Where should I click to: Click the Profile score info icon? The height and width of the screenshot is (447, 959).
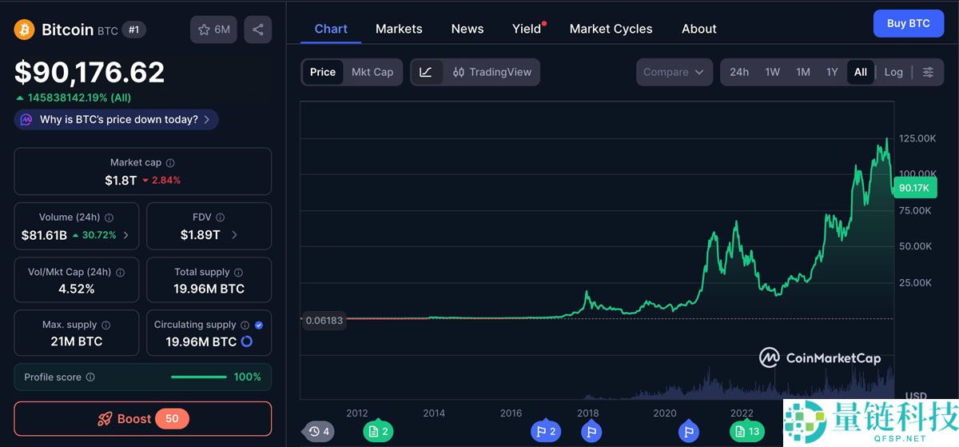90,377
